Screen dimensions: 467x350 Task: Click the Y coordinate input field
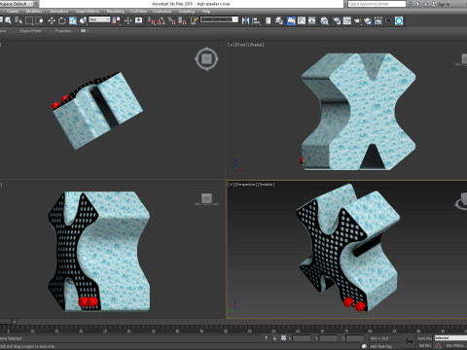(x=328, y=338)
